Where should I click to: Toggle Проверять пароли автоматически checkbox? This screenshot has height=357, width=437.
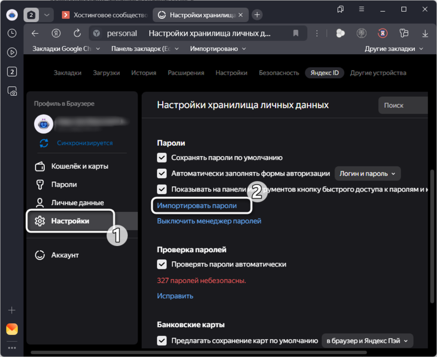[162, 264]
